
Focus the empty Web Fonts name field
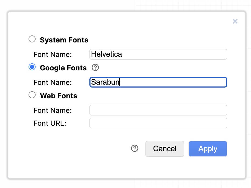(158, 110)
